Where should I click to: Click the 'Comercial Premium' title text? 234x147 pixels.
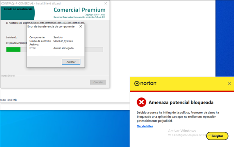(79, 10)
